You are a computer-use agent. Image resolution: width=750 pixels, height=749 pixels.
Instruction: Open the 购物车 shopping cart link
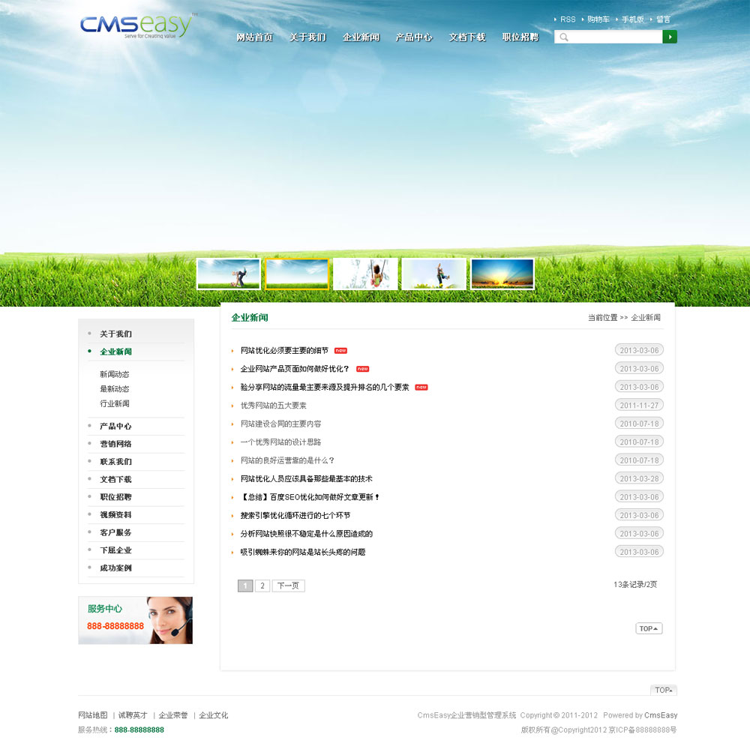[x=598, y=19]
